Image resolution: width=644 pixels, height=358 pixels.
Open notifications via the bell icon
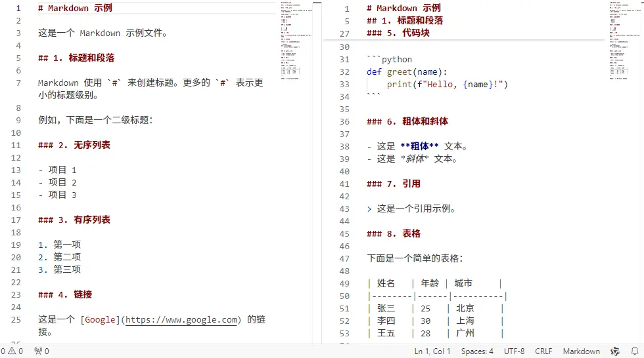tap(635, 351)
